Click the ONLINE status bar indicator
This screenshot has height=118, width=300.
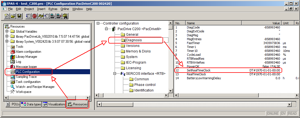[x=273, y=114]
